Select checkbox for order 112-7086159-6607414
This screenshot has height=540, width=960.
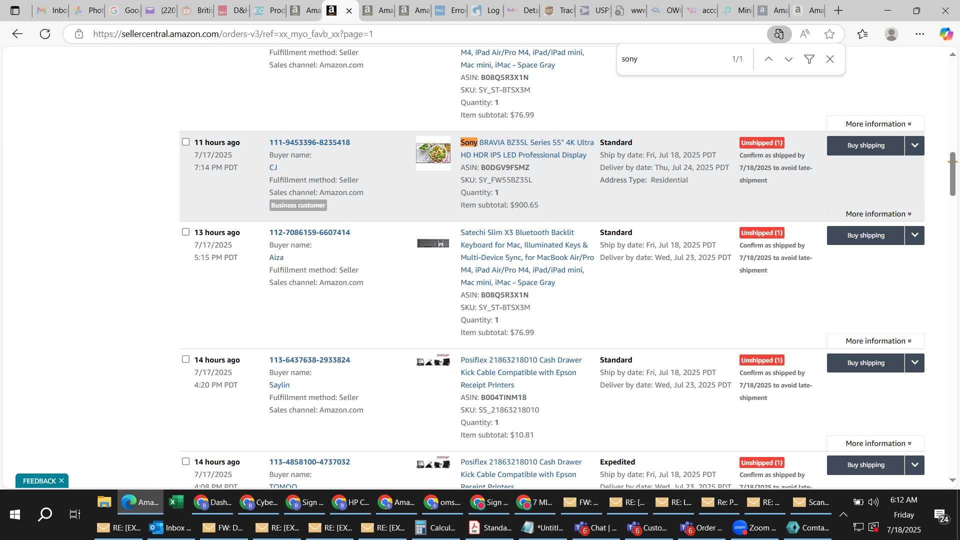pos(185,232)
